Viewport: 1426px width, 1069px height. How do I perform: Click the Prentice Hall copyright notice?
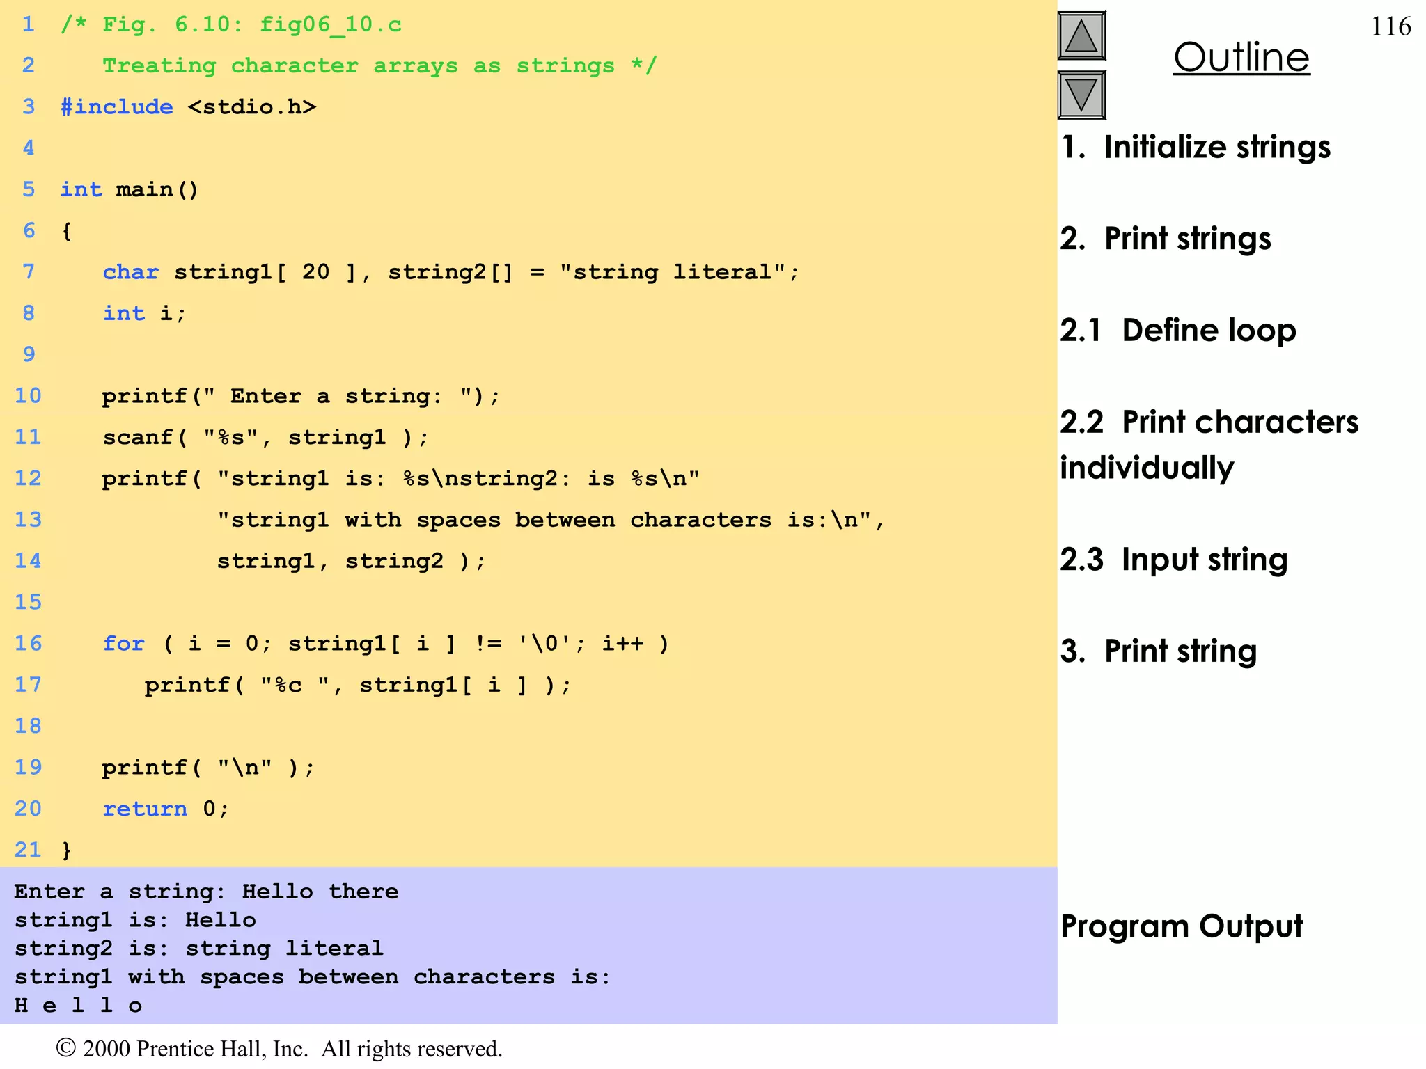(x=279, y=1049)
